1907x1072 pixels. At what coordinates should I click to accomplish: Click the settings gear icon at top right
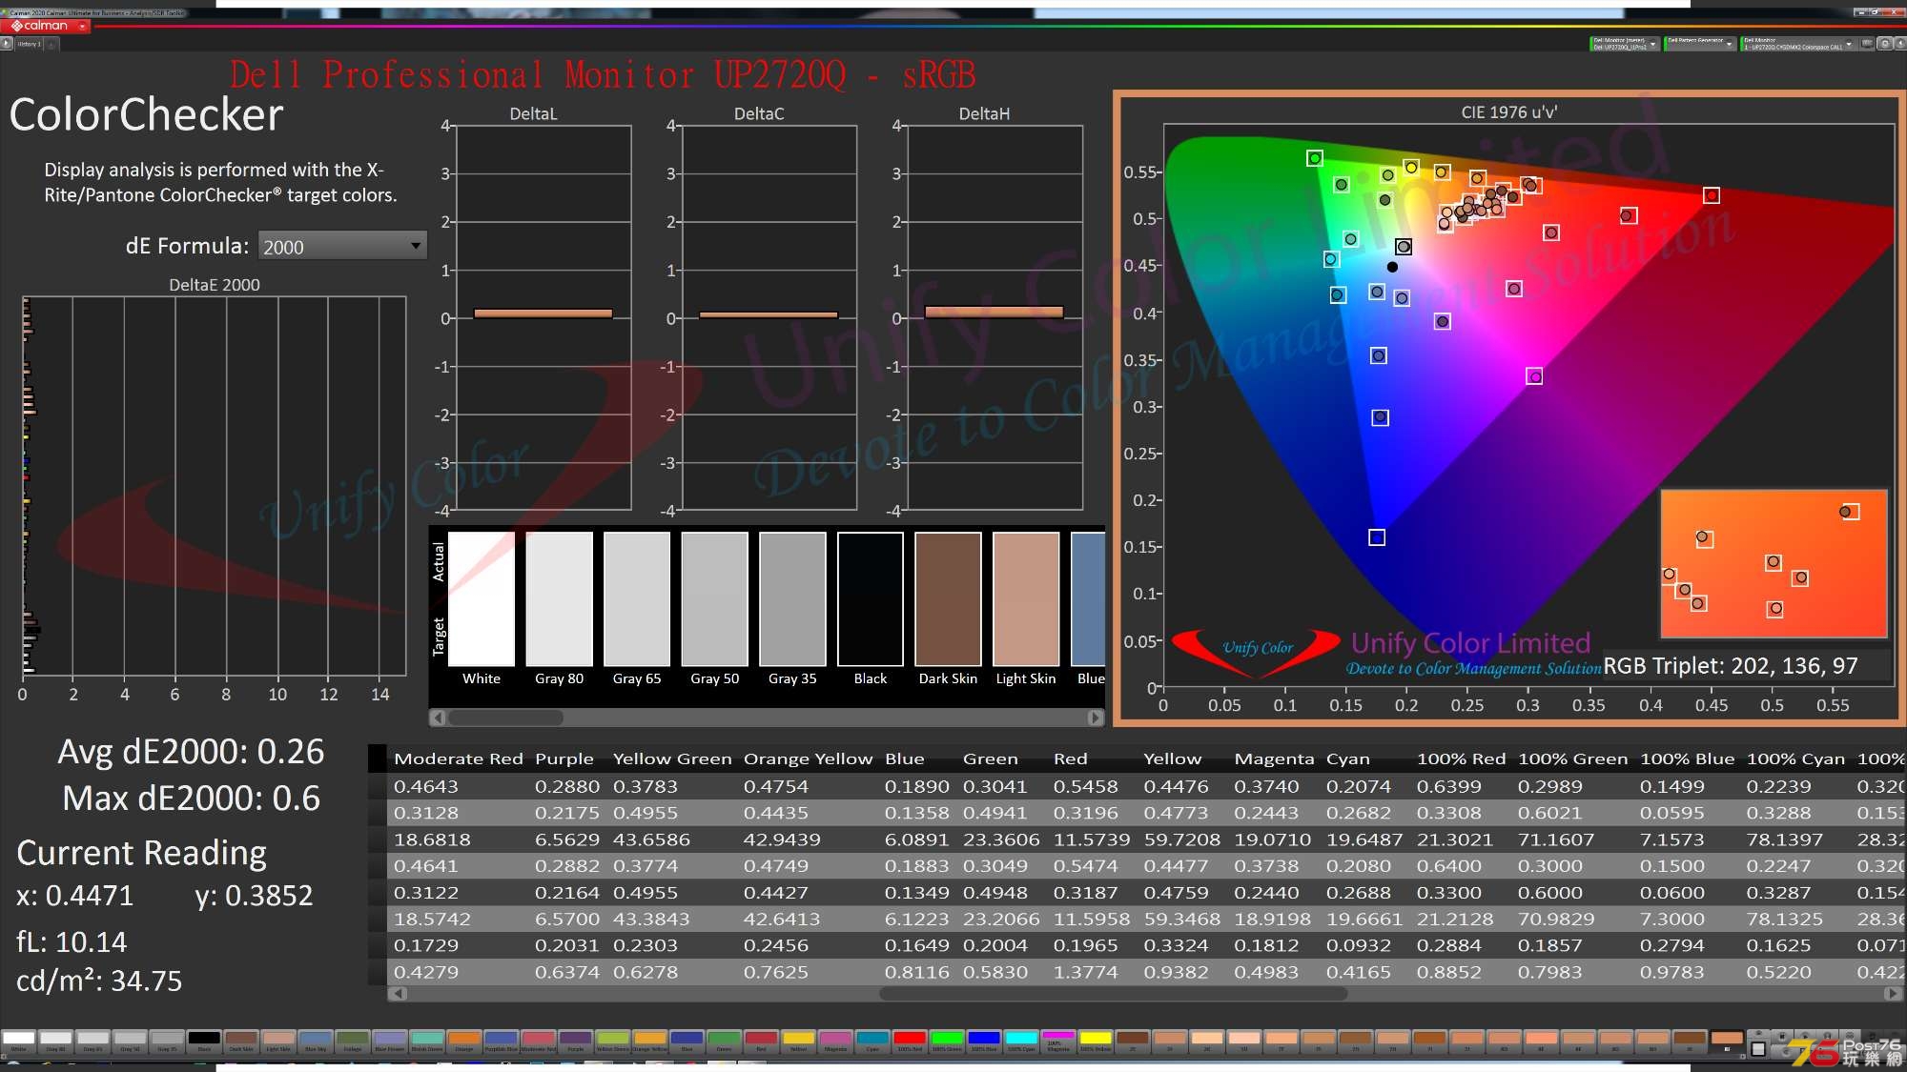coord(1885,44)
